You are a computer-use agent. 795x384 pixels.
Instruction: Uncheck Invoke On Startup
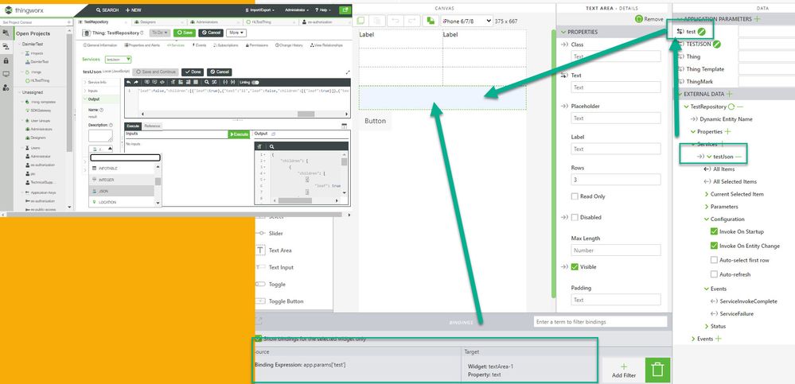tap(714, 231)
